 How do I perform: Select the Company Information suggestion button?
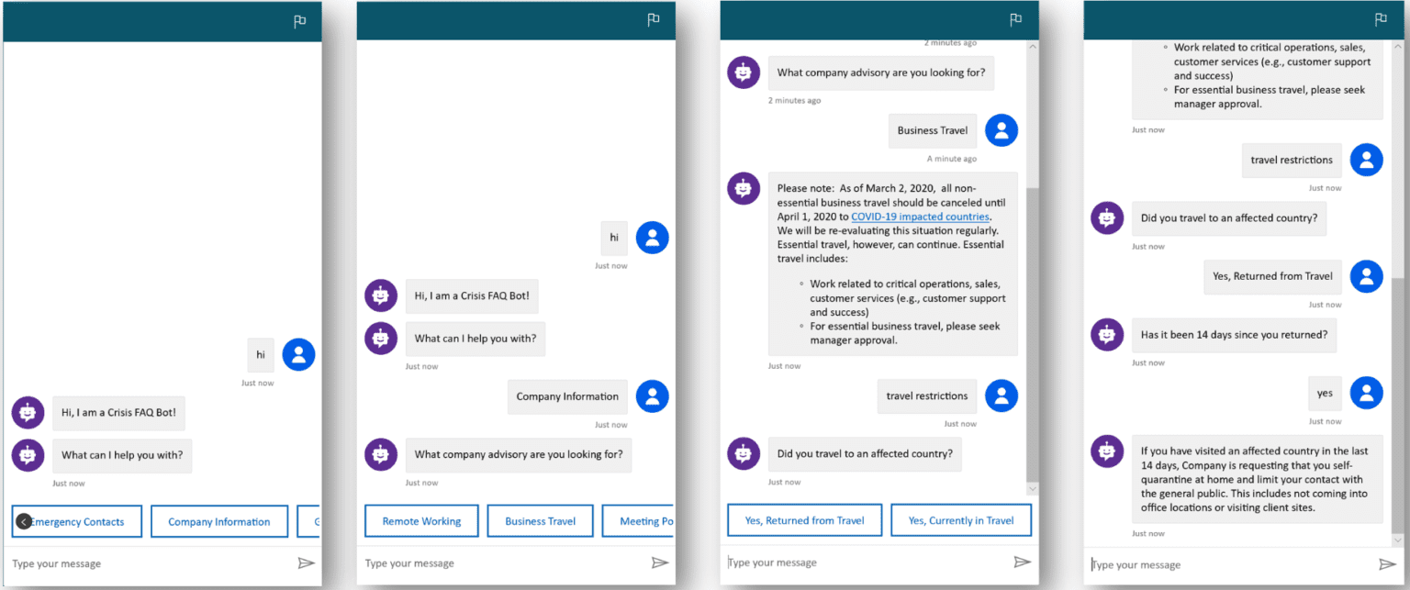coord(218,521)
